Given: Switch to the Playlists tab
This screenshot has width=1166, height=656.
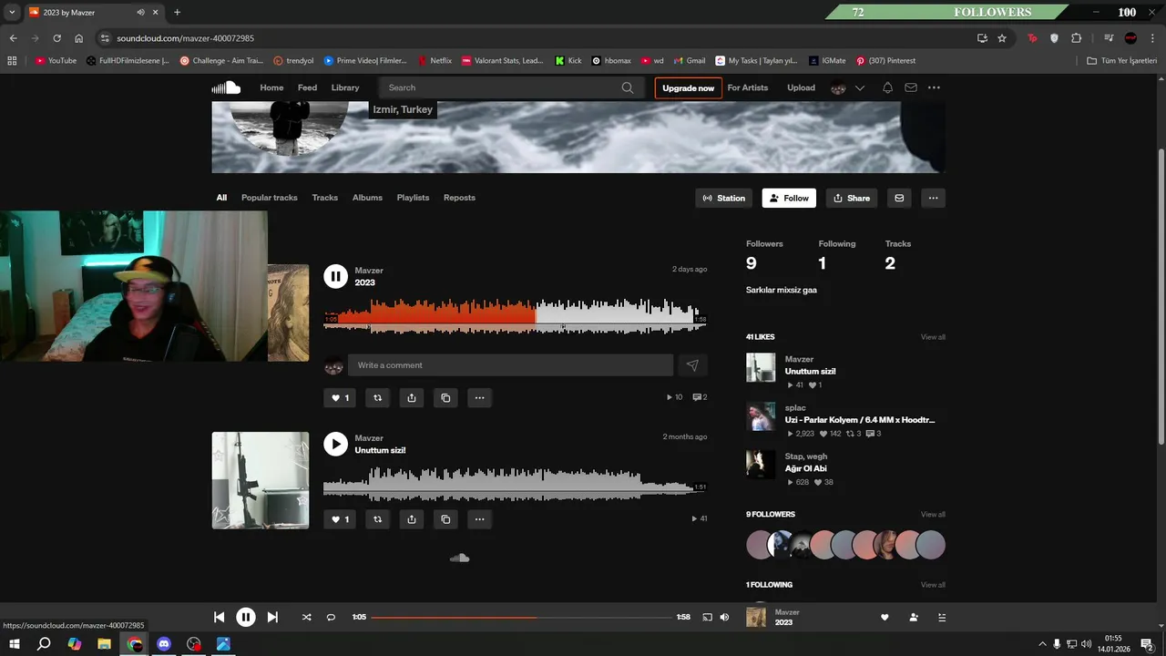Looking at the screenshot, I should [413, 198].
